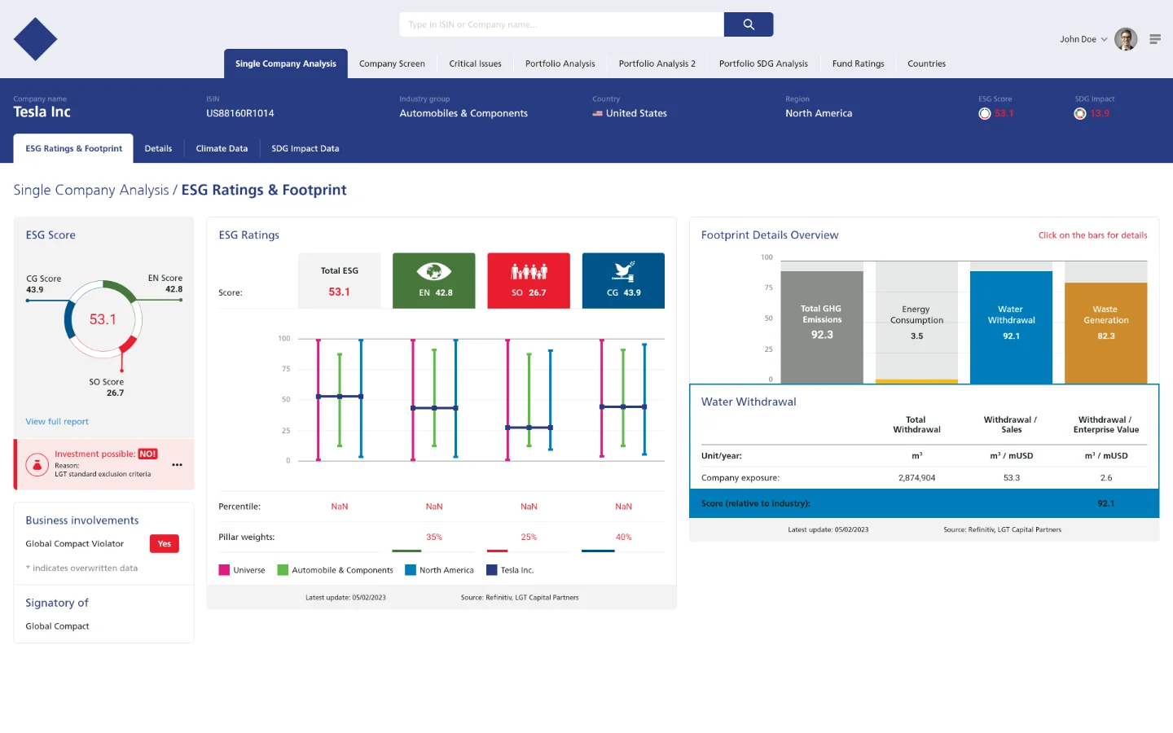Click the 40% CG pillar weight

pyautogui.click(x=623, y=538)
